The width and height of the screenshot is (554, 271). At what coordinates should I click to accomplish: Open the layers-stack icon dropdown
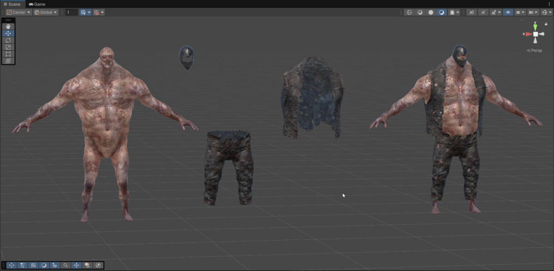point(520,12)
